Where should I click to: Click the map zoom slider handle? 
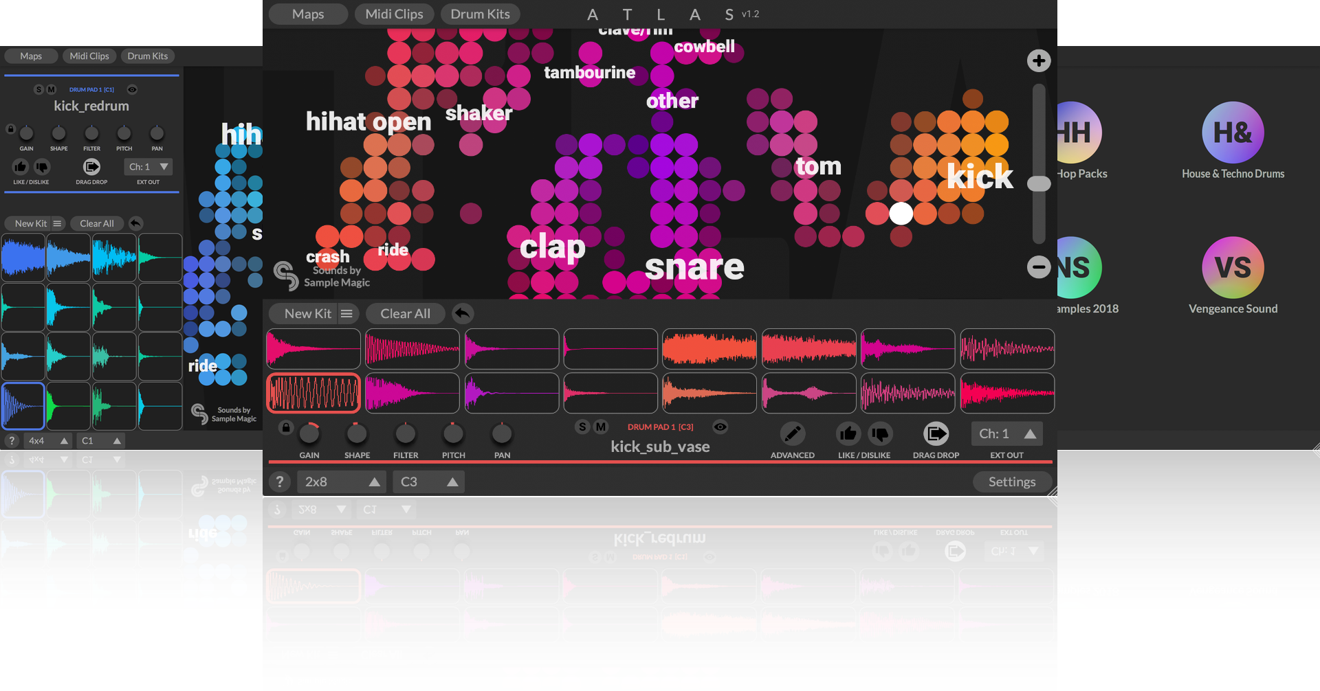1039,183
